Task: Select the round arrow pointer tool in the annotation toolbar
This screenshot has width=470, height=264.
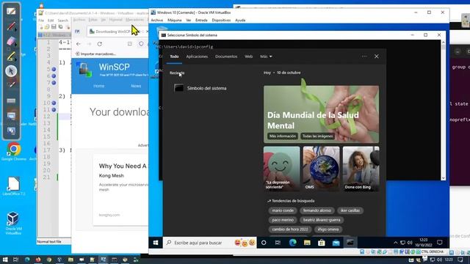Action: tap(11, 71)
